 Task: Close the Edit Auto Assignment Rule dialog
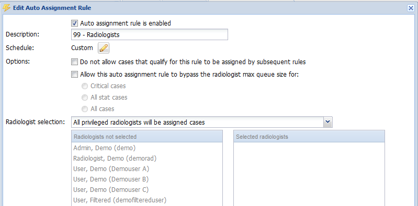coord(411,8)
